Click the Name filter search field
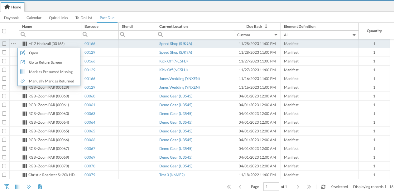Image resolution: width=394 pixels, height=193 pixels. [x=50, y=35]
